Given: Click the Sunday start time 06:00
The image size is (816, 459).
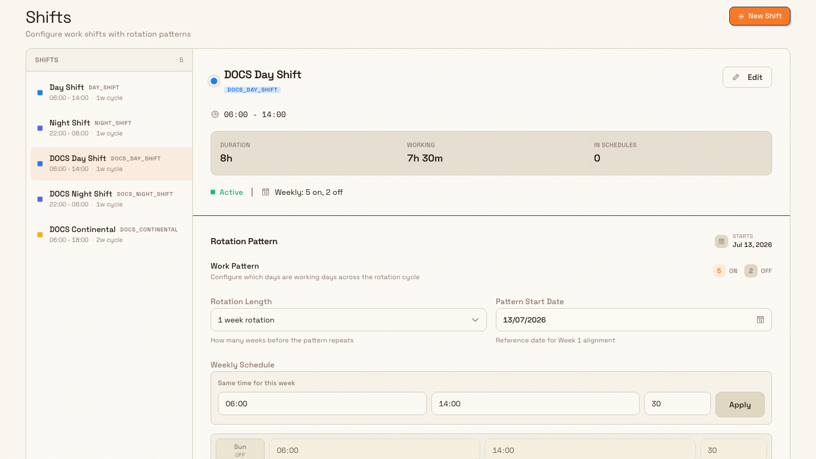Looking at the screenshot, I should (x=375, y=450).
